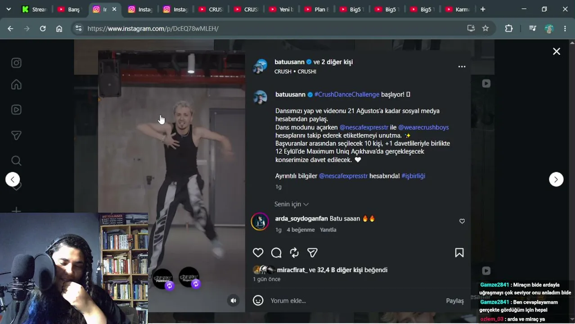Bookmark this page with the star icon
Screen dimensions: 575x324
(485, 28)
